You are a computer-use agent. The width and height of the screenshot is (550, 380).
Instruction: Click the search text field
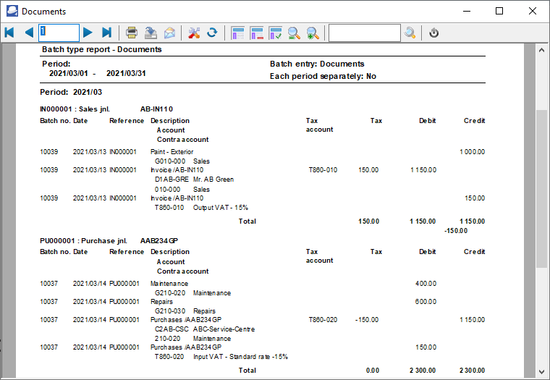click(x=364, y=33)
